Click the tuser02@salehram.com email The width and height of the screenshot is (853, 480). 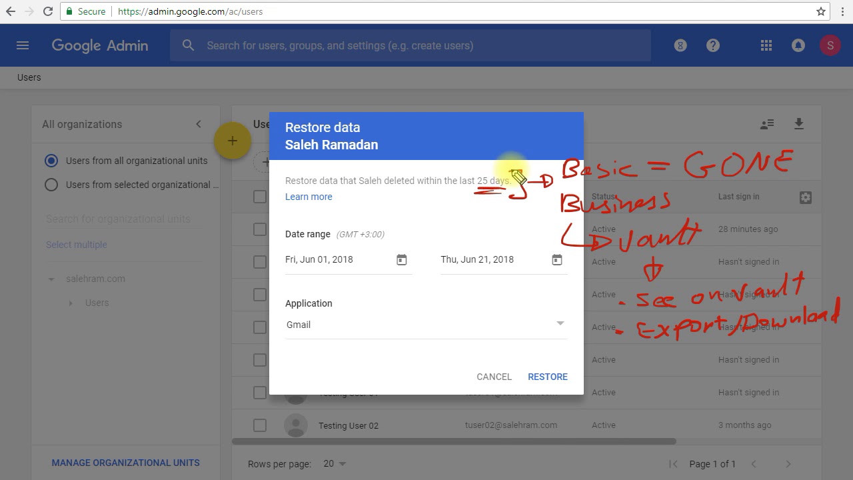[x=511, y=425]
